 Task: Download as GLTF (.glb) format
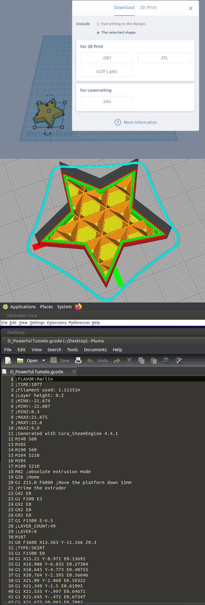click(x=107, y=71)
